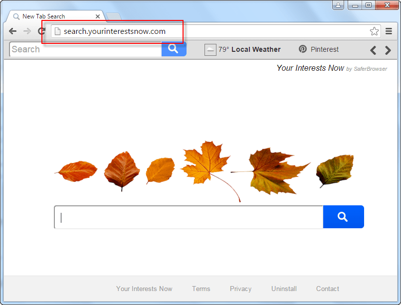Image resolution: width=401 pixels, height=305 pixels.
Task: Select the New Tab Search tab
Action: click(x=55, y=16)
